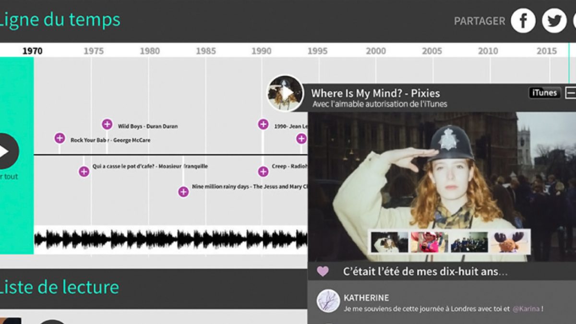Viewport: 576px width, 324px height.
Task: Click the "Ligne du temps" heading
Action: (60, 20)
